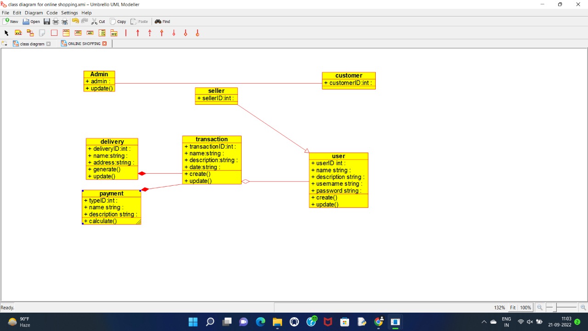Screen dimensions: 588x331
Task: Open Microsoft Edge from taskbar
Action: [260, 322]
